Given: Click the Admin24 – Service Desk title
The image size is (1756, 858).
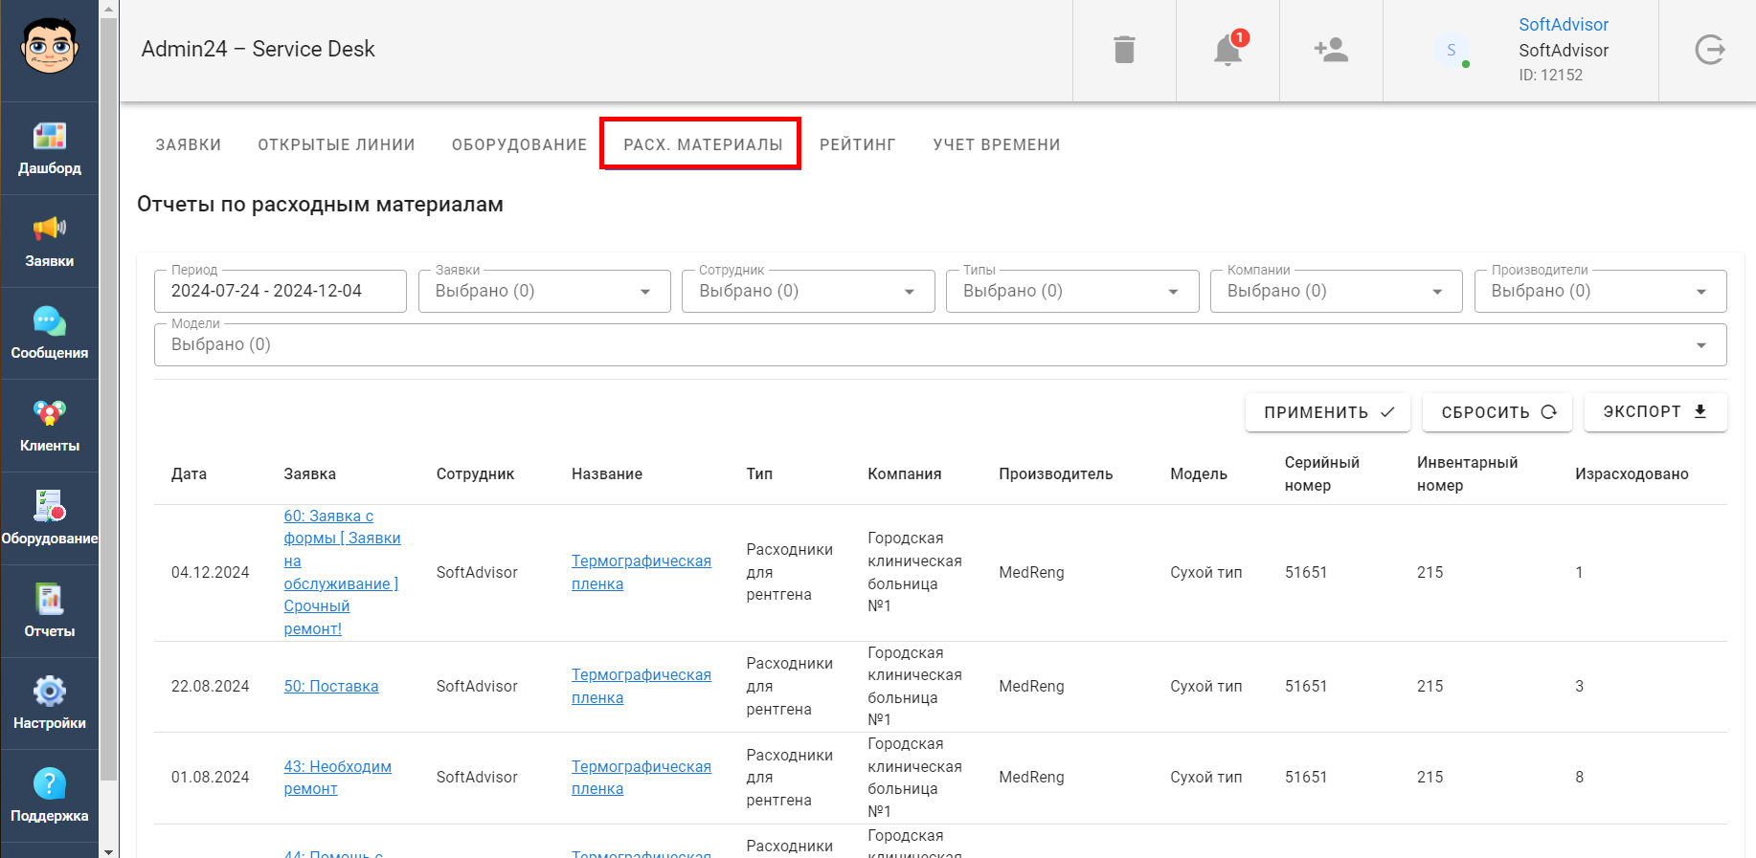Looking at the screenshot, I should (x=258, y=50).
